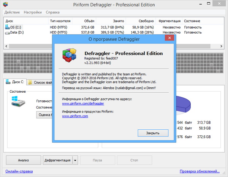This screenshot has height=177, width=228.
Task: Open the www.piriform.com link
Action: (75, 116)
